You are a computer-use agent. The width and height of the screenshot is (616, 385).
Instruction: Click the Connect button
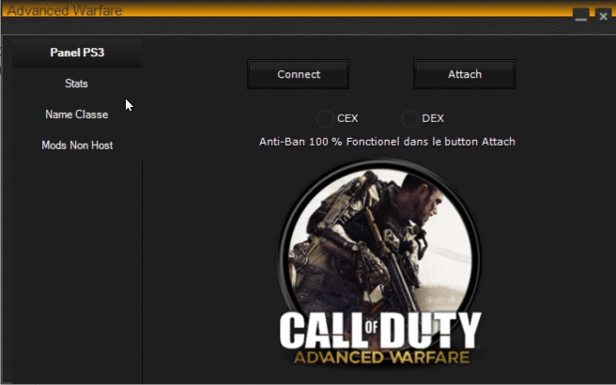299,74
